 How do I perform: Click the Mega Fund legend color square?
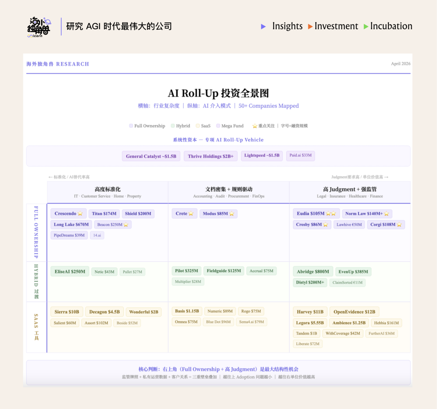click(218, 126)
